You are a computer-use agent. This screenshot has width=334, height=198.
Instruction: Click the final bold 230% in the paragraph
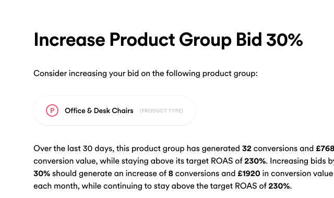click(x=279, y=186)
